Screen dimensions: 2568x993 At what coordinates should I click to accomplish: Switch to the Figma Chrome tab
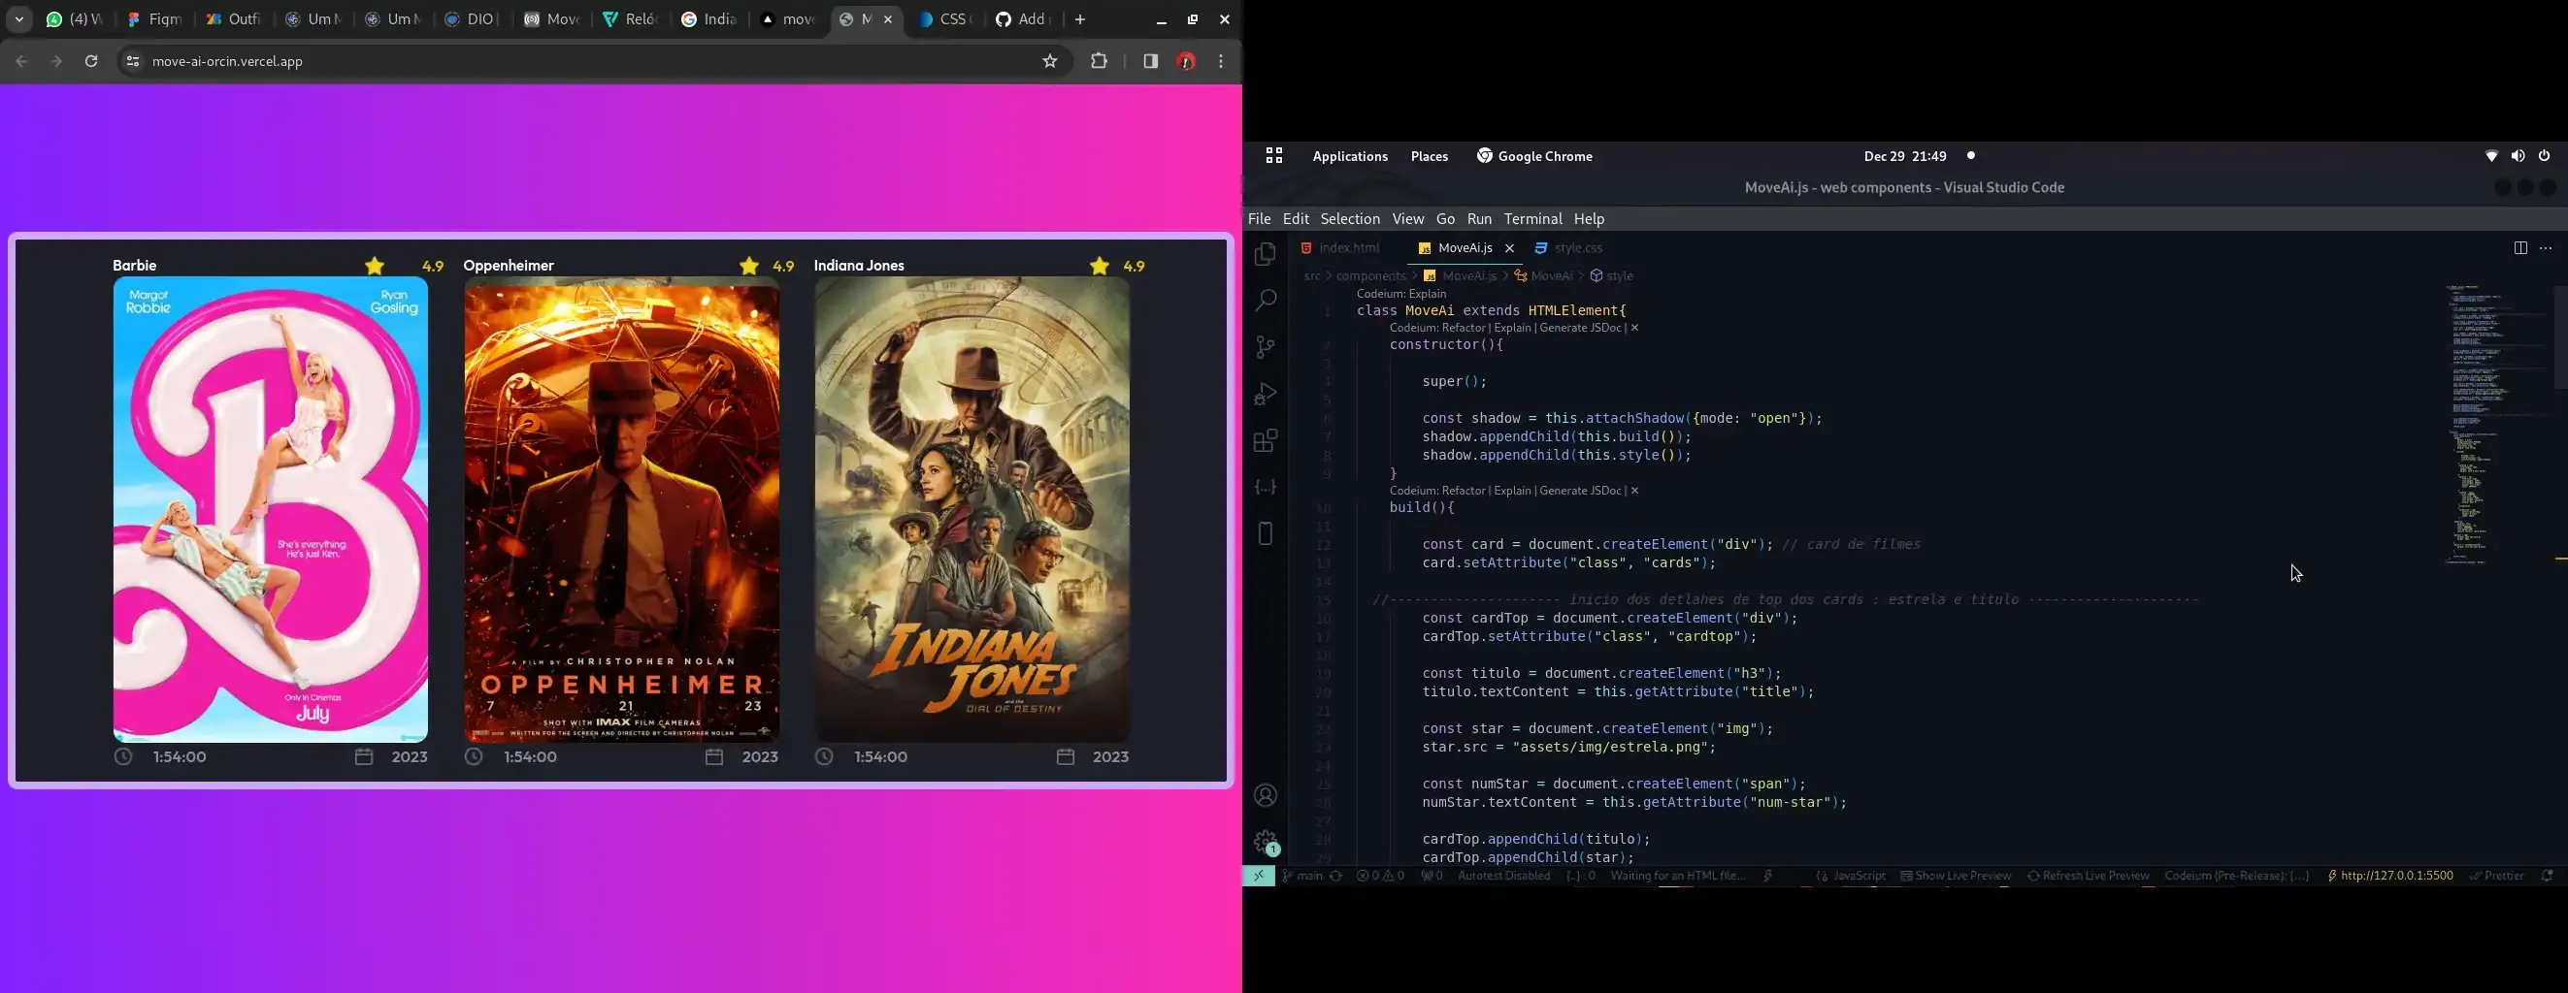click(153, 20)
